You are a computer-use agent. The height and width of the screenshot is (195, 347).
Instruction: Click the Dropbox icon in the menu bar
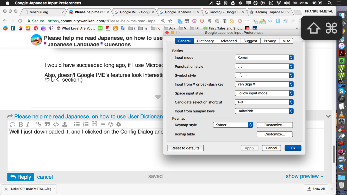(218, 3)
